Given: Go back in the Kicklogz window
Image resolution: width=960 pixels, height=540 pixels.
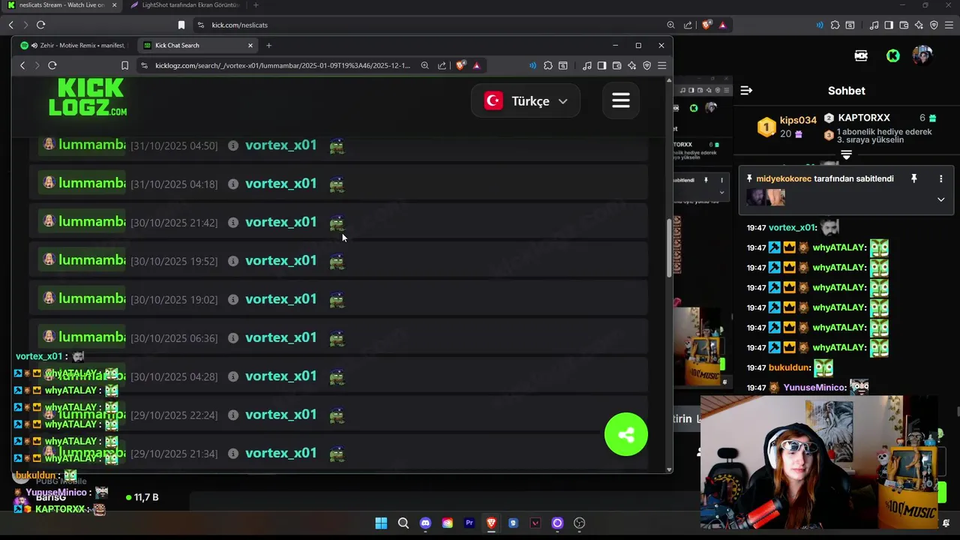Looking at the screenshot, I should tap(22, 65).
